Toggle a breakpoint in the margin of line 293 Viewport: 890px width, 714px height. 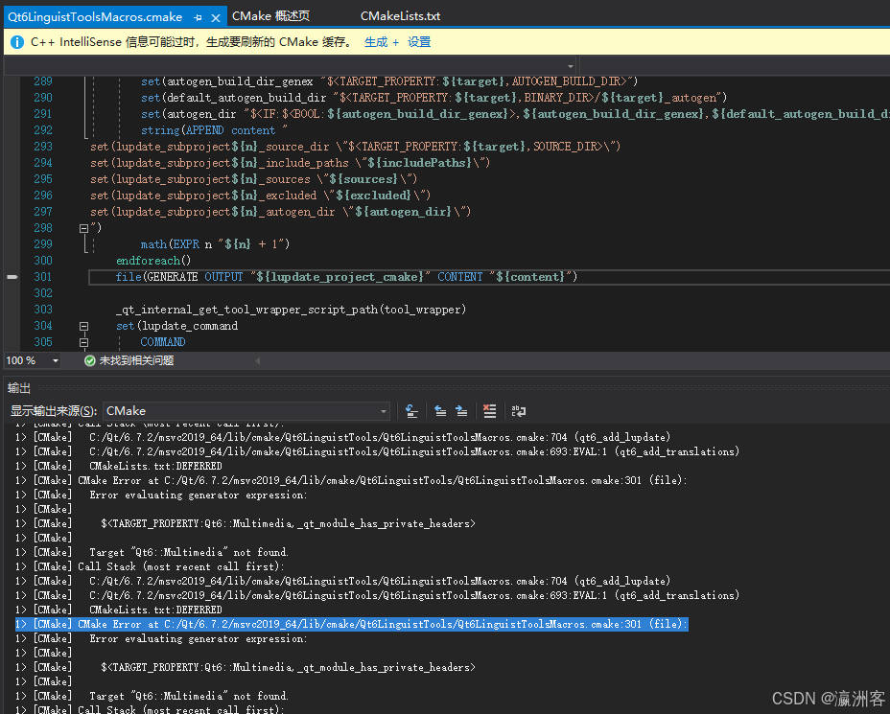click(x=11, y=146)
